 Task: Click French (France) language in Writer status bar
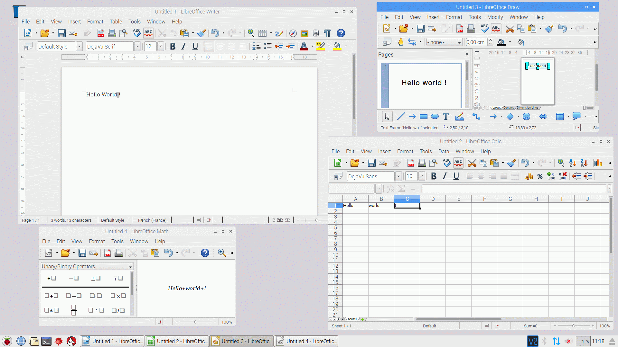coord(152,220)
